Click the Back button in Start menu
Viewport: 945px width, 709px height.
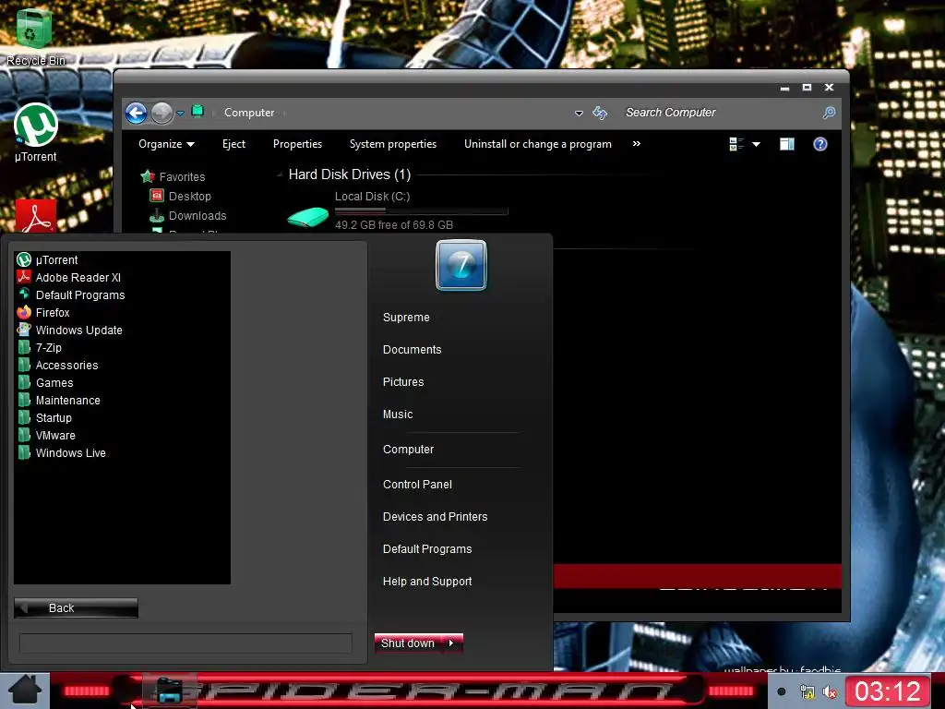click(x=76, y=607)
